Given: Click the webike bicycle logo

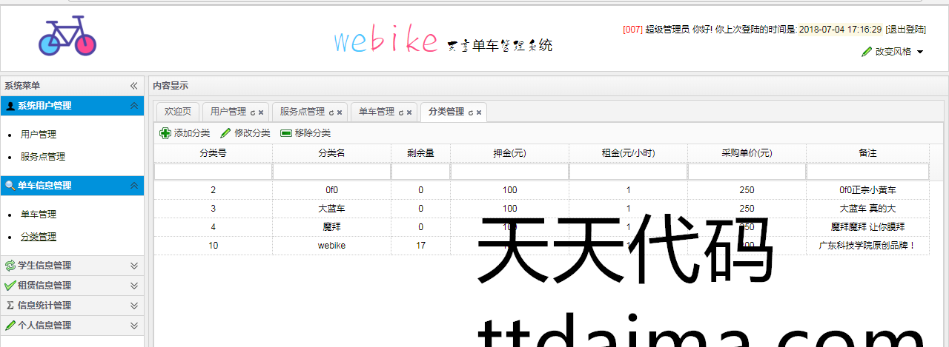Looking at the screenshot, I should 67,37.
